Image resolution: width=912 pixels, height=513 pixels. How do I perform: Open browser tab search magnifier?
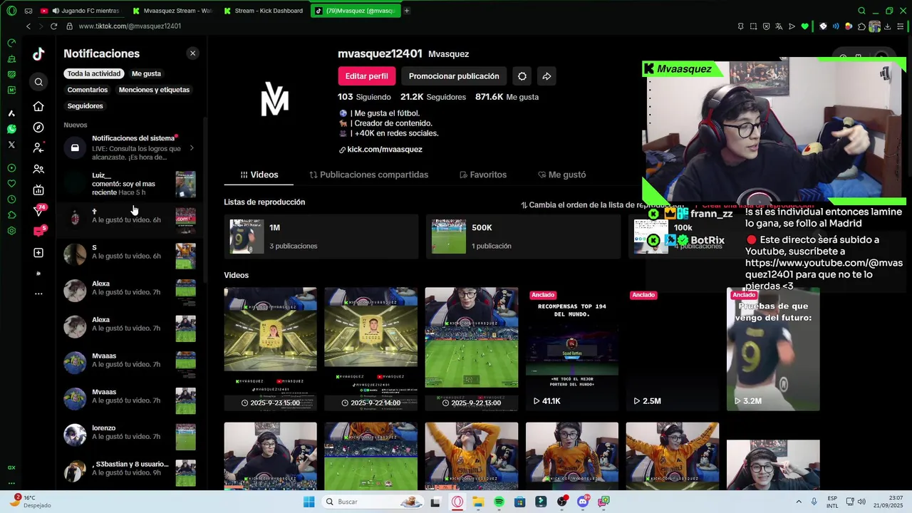pos(861,11)
